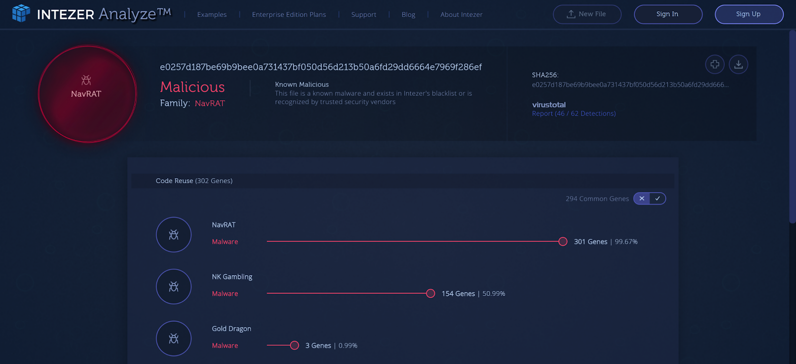Download the sample with the download icon

(x=738, y=65)
